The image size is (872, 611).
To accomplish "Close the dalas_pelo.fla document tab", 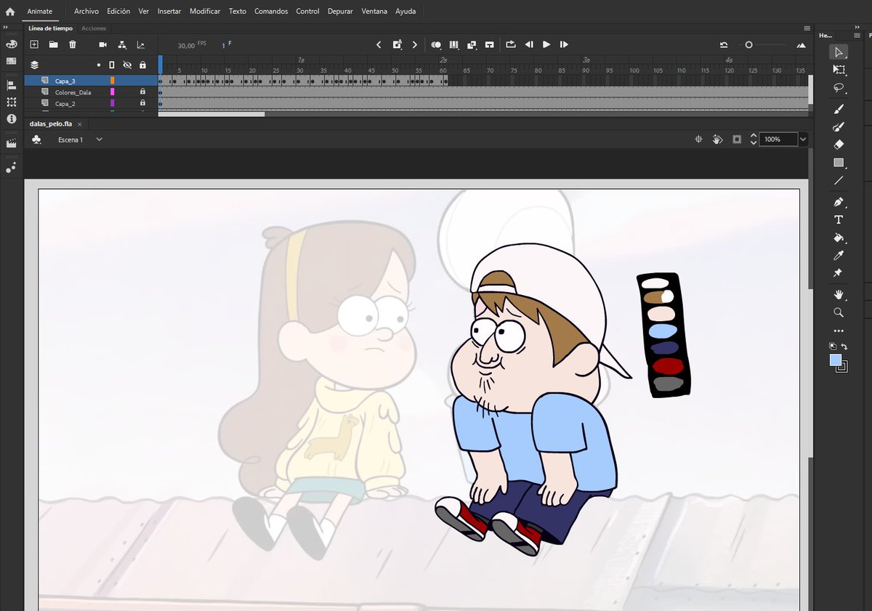I will pos(79,124).
